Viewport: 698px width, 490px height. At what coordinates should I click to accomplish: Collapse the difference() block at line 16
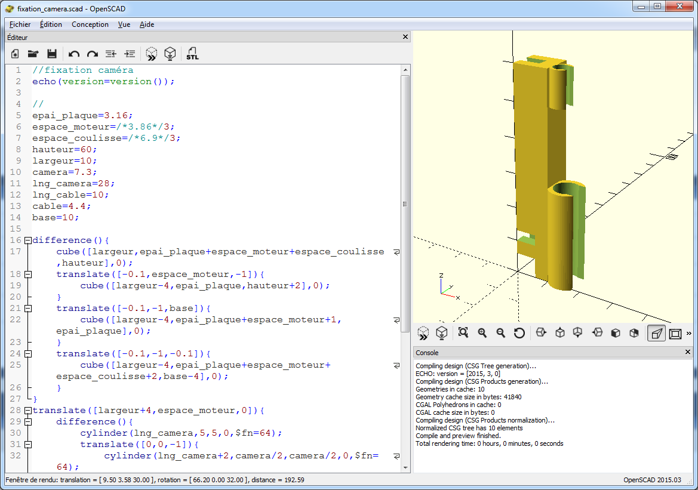click(27, 241)
